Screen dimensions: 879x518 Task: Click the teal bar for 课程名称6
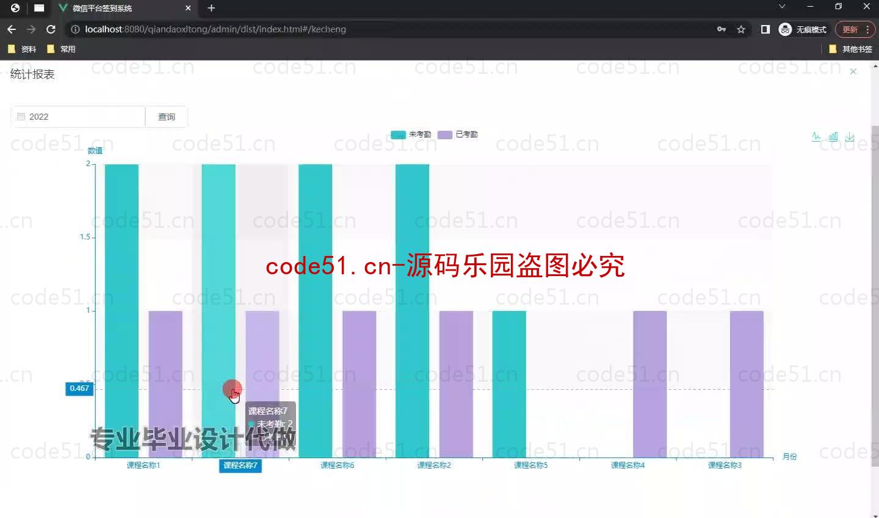pos(315,310)
